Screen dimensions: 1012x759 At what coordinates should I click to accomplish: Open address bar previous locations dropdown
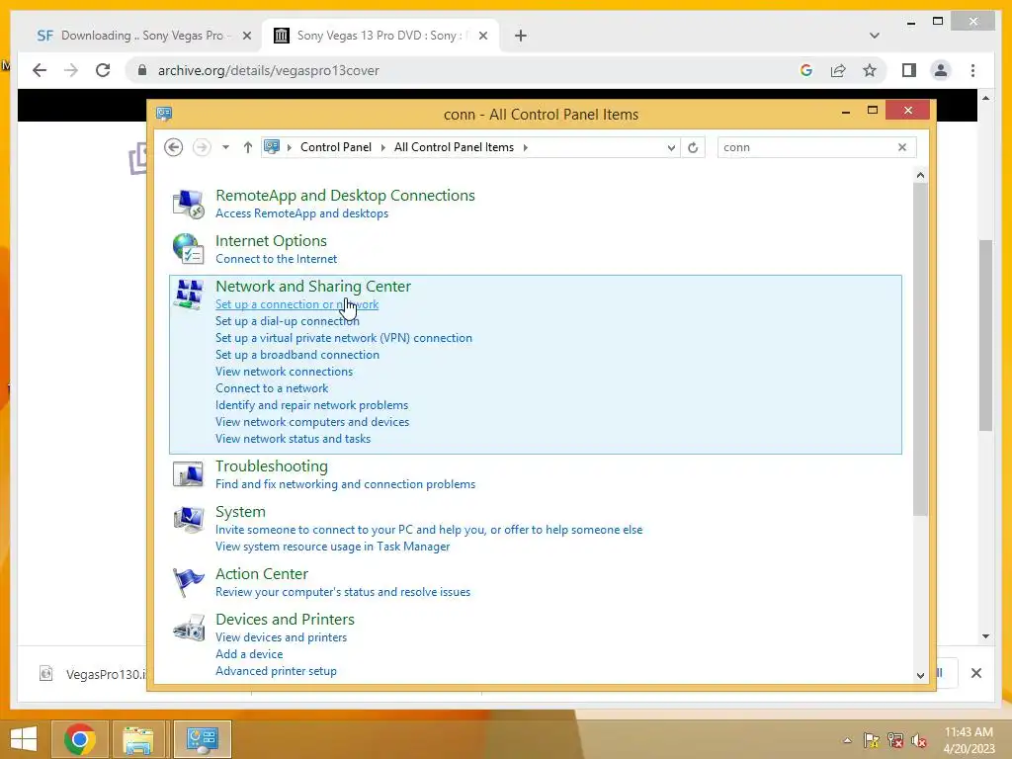(x=671, y=147)
